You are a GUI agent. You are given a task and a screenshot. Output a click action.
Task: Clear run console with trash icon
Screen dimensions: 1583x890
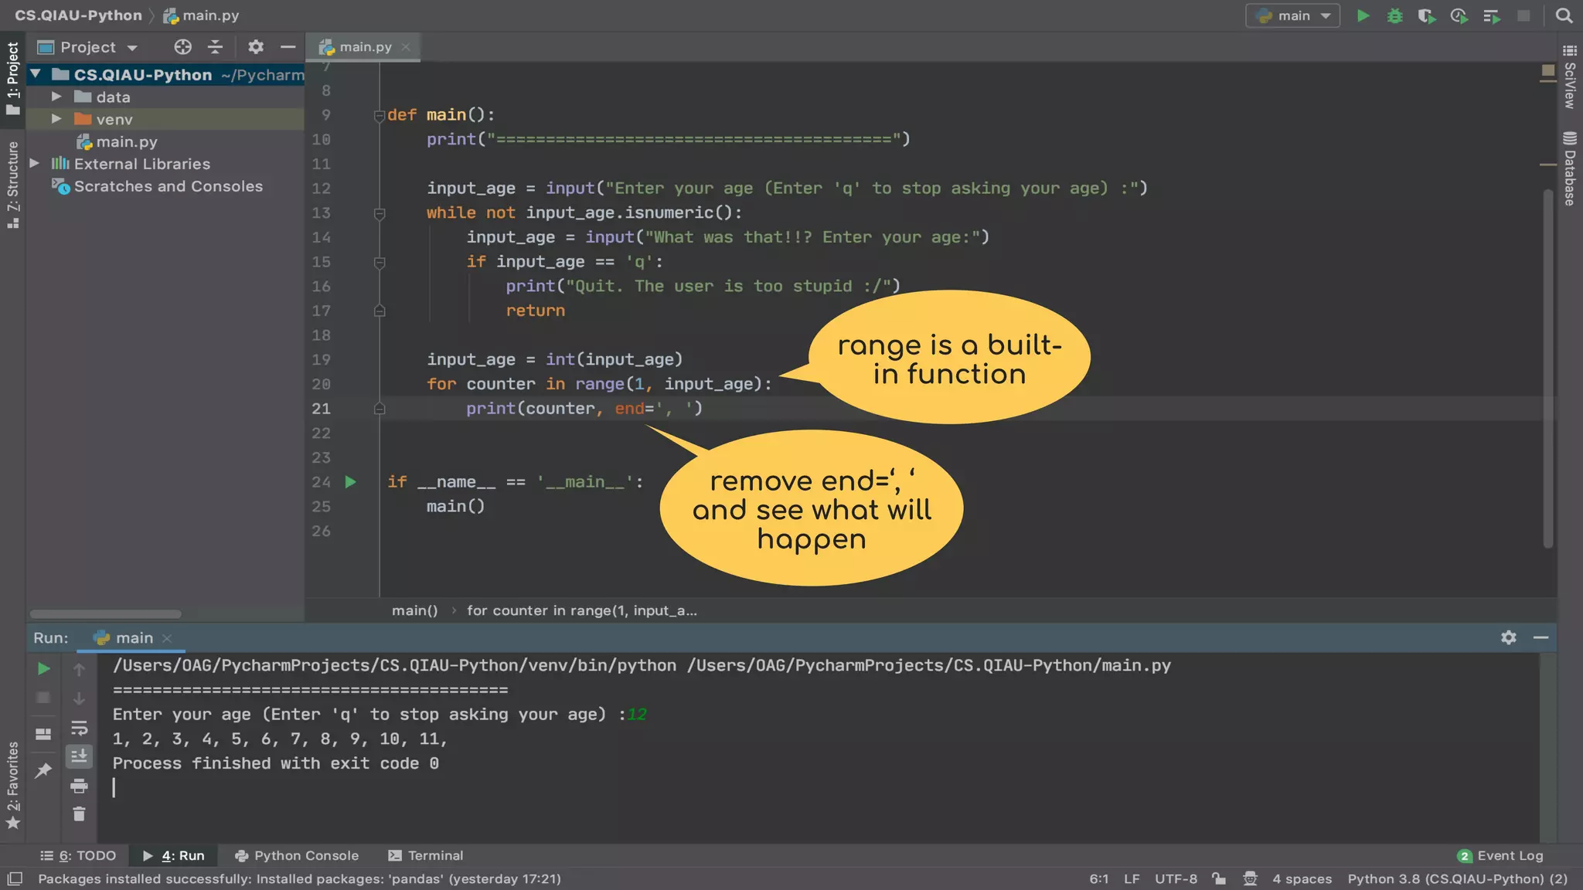coord(79,814)
